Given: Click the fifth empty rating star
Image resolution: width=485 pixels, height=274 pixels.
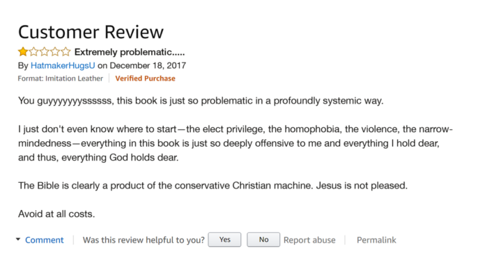Looking at the screenshot, I should pos(66,51).
